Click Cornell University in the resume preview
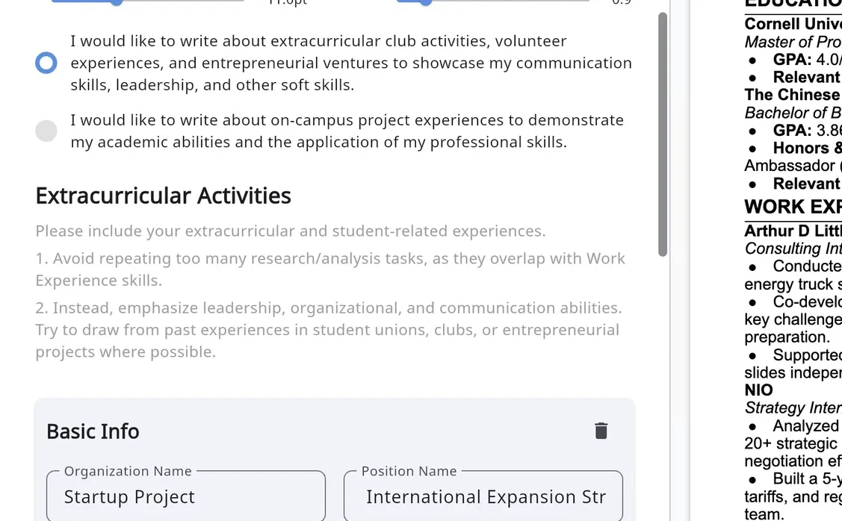Image resolution: width=842 pixels, height=521 pixels. coord(793,24)
